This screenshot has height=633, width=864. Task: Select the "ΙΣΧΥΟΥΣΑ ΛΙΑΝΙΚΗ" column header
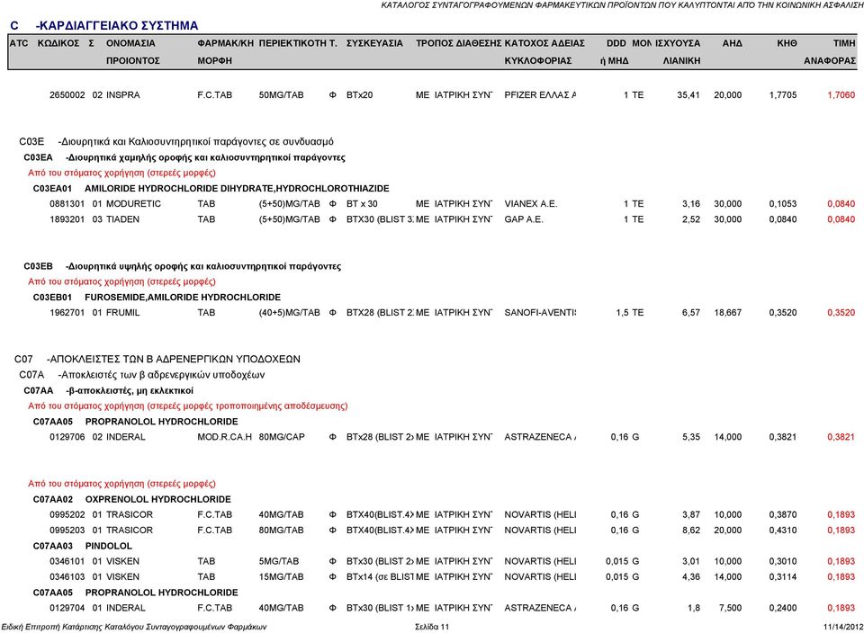coord(679,52)
